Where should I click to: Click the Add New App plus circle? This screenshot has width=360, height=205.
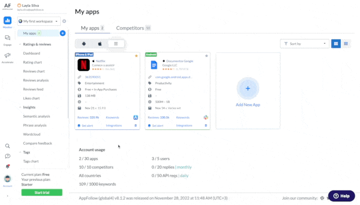pos(248,88)
